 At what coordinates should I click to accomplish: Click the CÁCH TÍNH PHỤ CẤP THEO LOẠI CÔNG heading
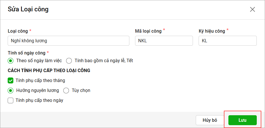[49, 71]
